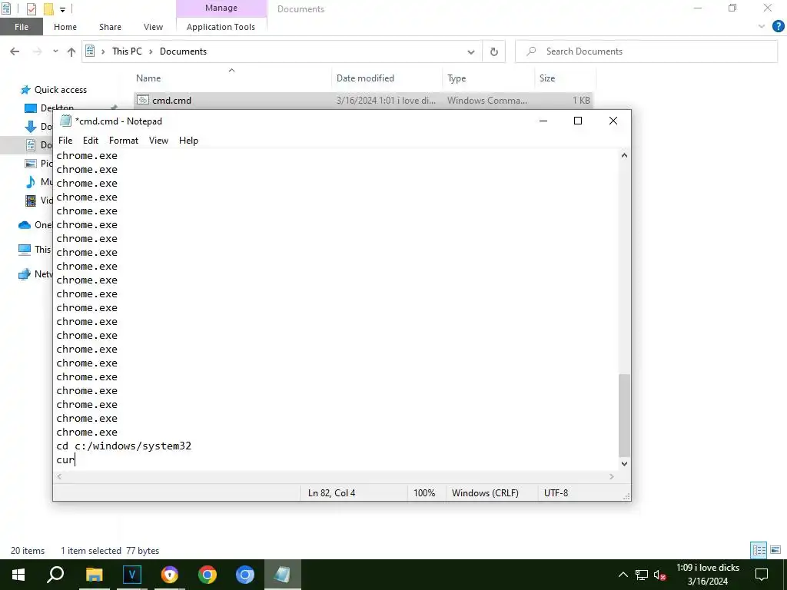Switch to details view layout icon

(759, 550)
